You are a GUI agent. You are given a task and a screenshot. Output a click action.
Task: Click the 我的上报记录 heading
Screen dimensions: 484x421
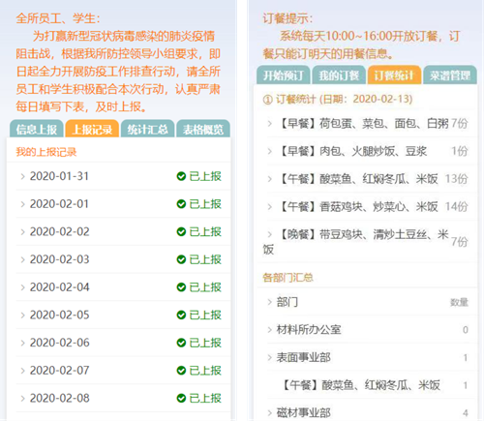(x=46, y=152)
